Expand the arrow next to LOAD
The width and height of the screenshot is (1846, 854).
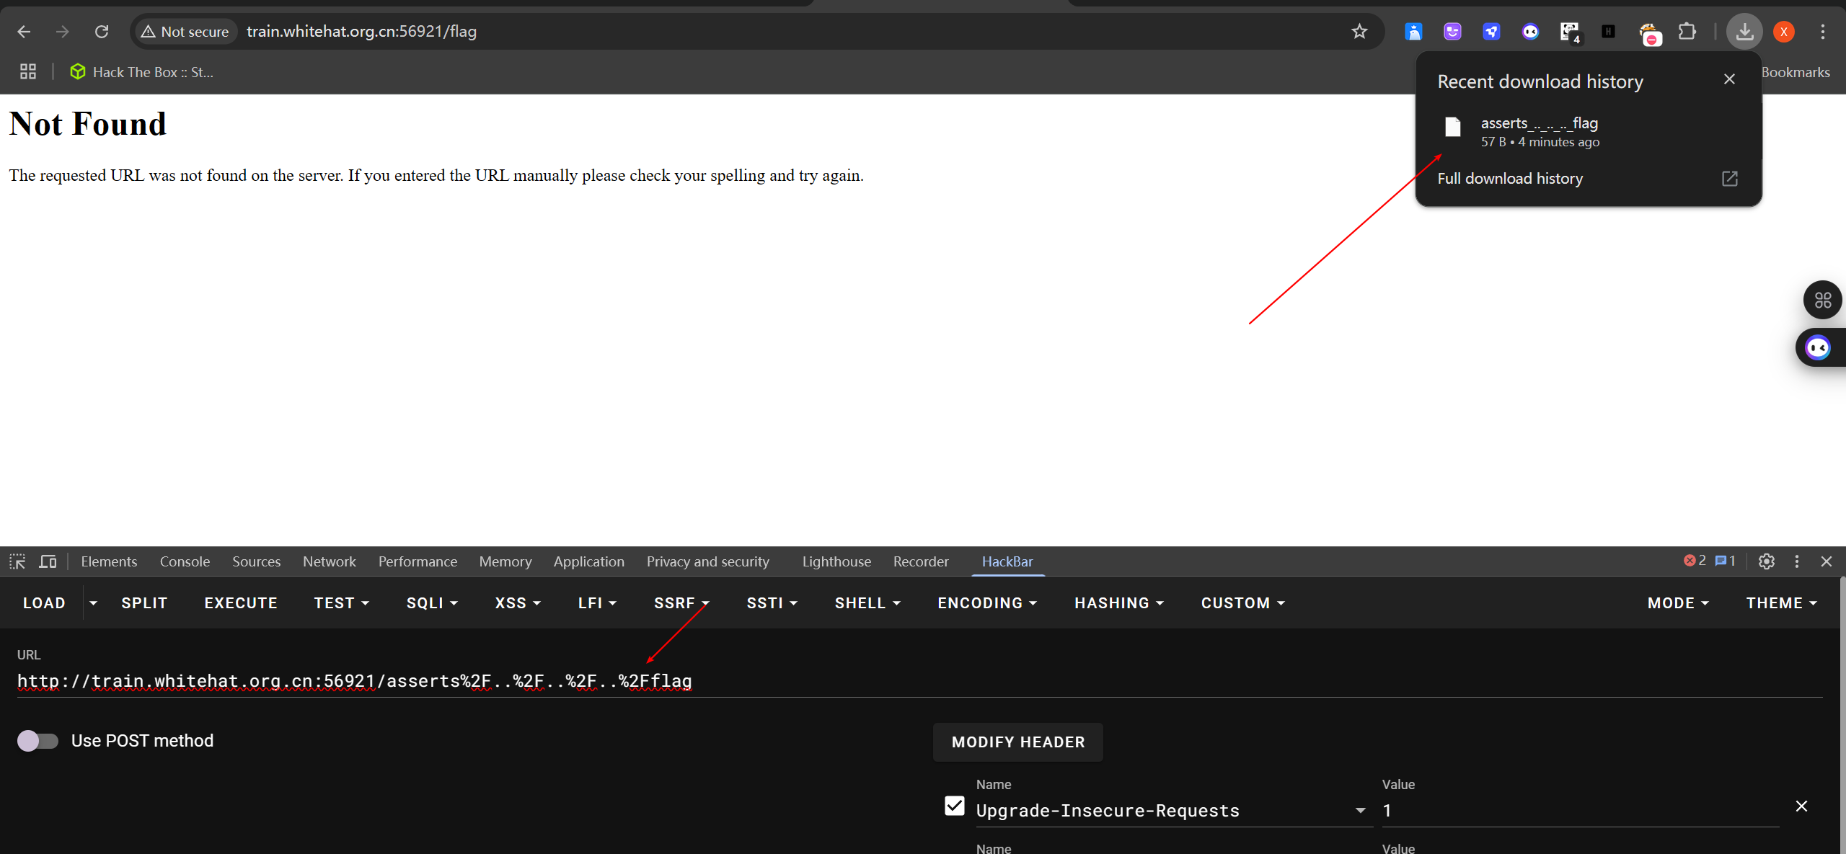tap(93, 603)
